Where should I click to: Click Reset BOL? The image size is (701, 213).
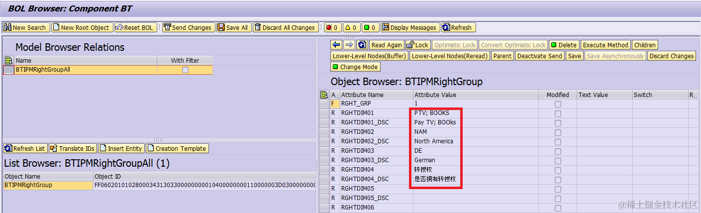(x=135, y=27)
